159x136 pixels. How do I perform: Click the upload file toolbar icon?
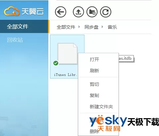[x=79, y=12]
